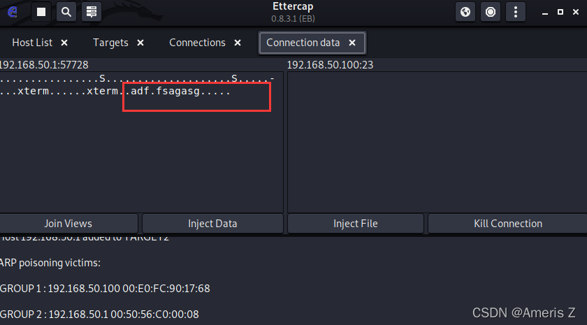Close the Connections tab
The width and height of the screenshot is (587, 325).
coord(238,43)
